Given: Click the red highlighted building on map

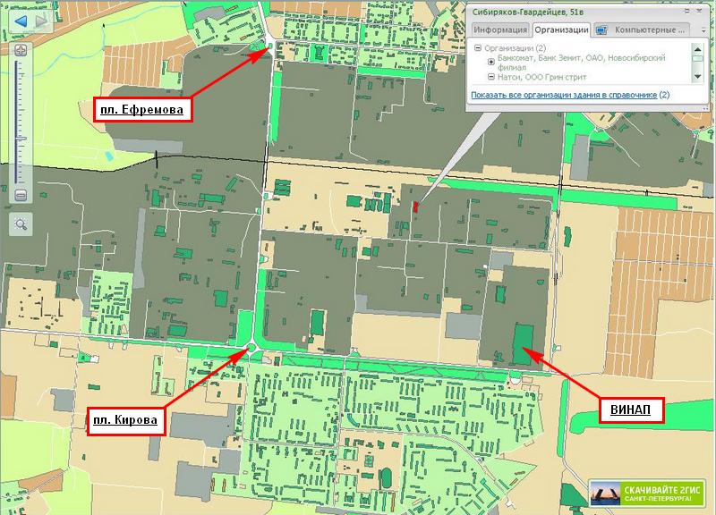Looking at the screenshot, I should (414, 206).
